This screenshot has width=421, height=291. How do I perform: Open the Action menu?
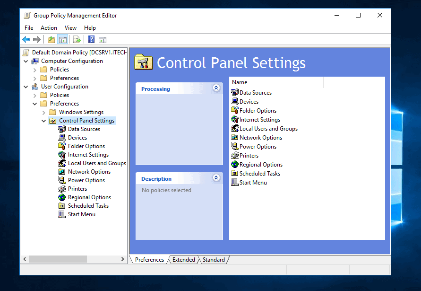click(x=49, y=28)
